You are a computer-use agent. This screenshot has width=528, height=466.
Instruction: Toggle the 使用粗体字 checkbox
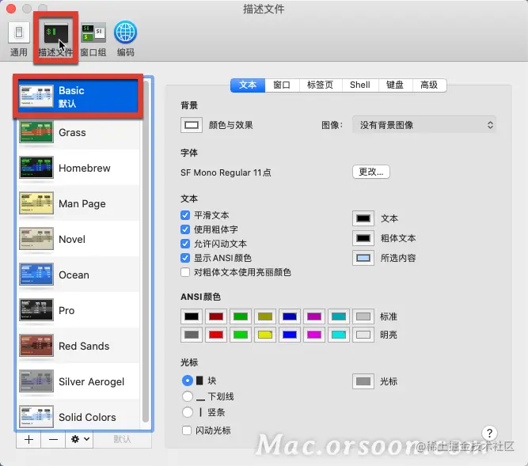tap(185, 229)
